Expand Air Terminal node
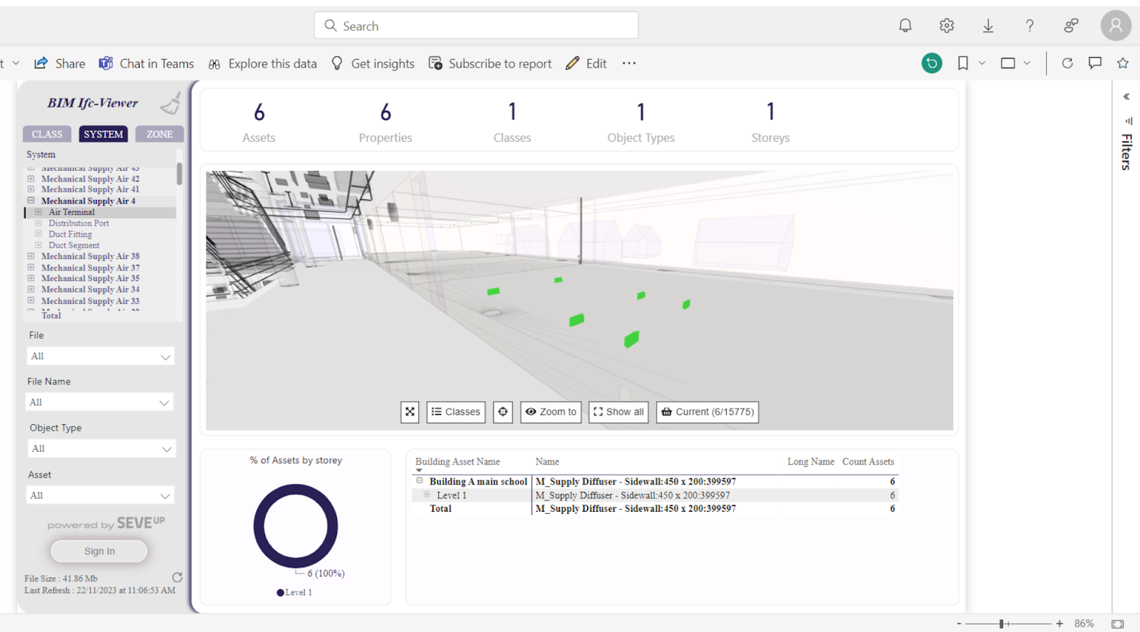The height and width of the screenshot is (632, 1140). click(x=38, y=212)
